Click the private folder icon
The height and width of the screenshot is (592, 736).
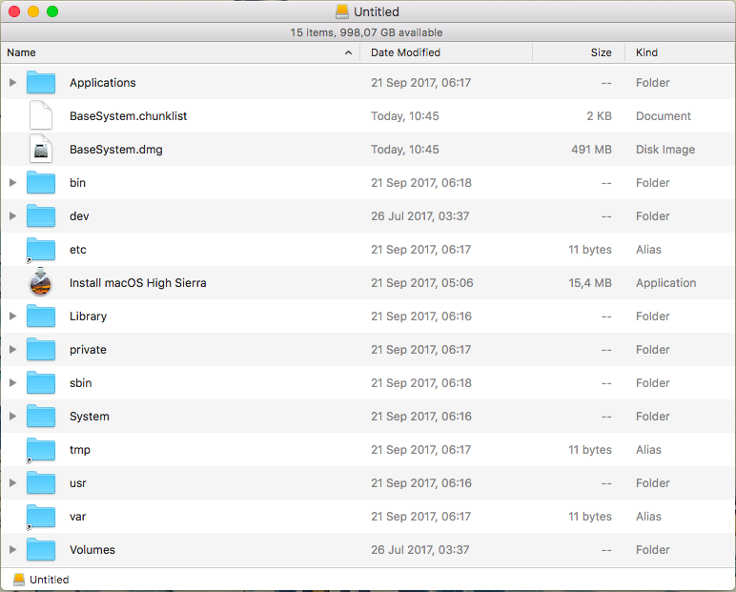[41, 350]
